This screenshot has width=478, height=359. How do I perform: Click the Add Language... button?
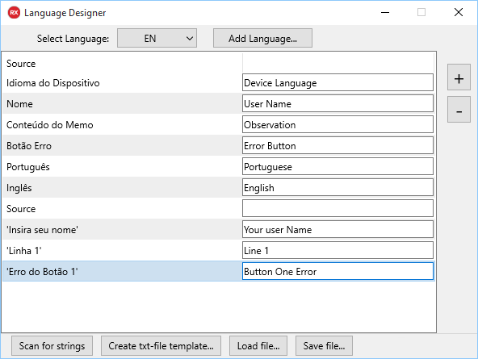point(262,39)
